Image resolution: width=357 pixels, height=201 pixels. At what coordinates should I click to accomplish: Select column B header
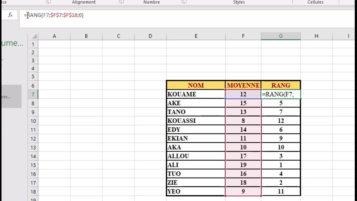point(86,36)
